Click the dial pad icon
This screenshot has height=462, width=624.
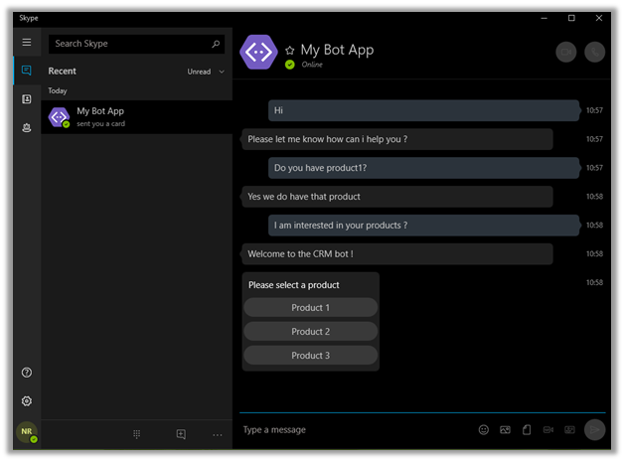pyautogui.click(x=137, y=434)
